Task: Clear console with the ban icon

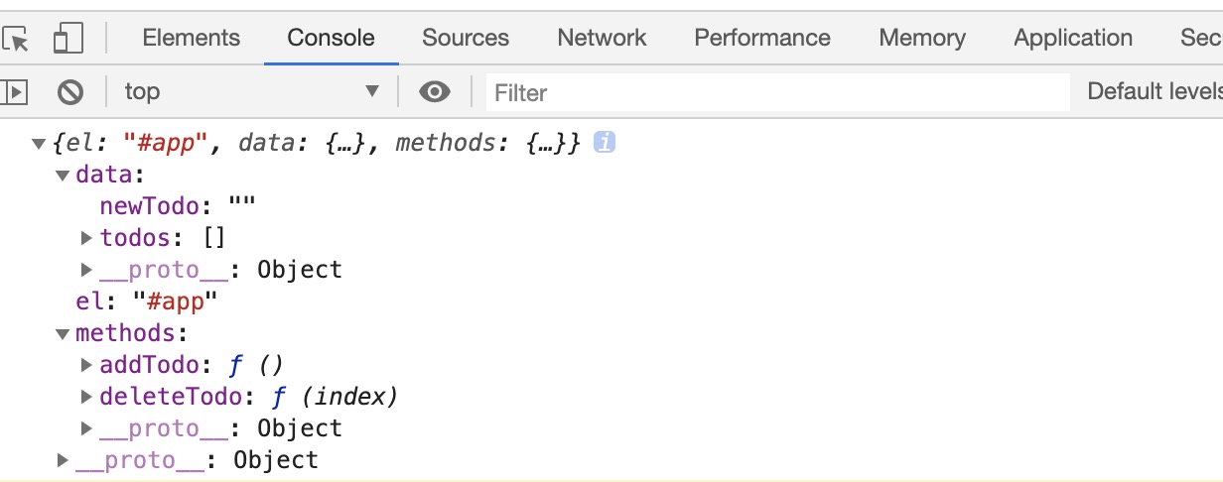Action: [x=69, y=92]
